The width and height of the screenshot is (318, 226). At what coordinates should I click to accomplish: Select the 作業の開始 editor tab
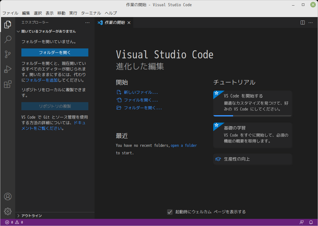click(x=114, y=23)
